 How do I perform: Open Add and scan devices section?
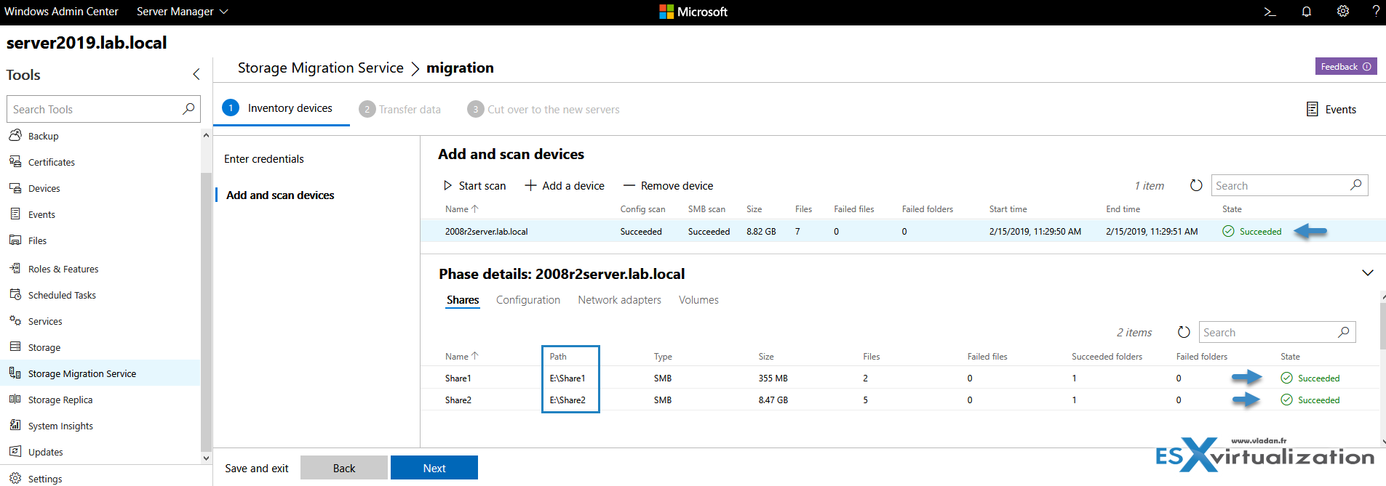click(x=280, y=195)
